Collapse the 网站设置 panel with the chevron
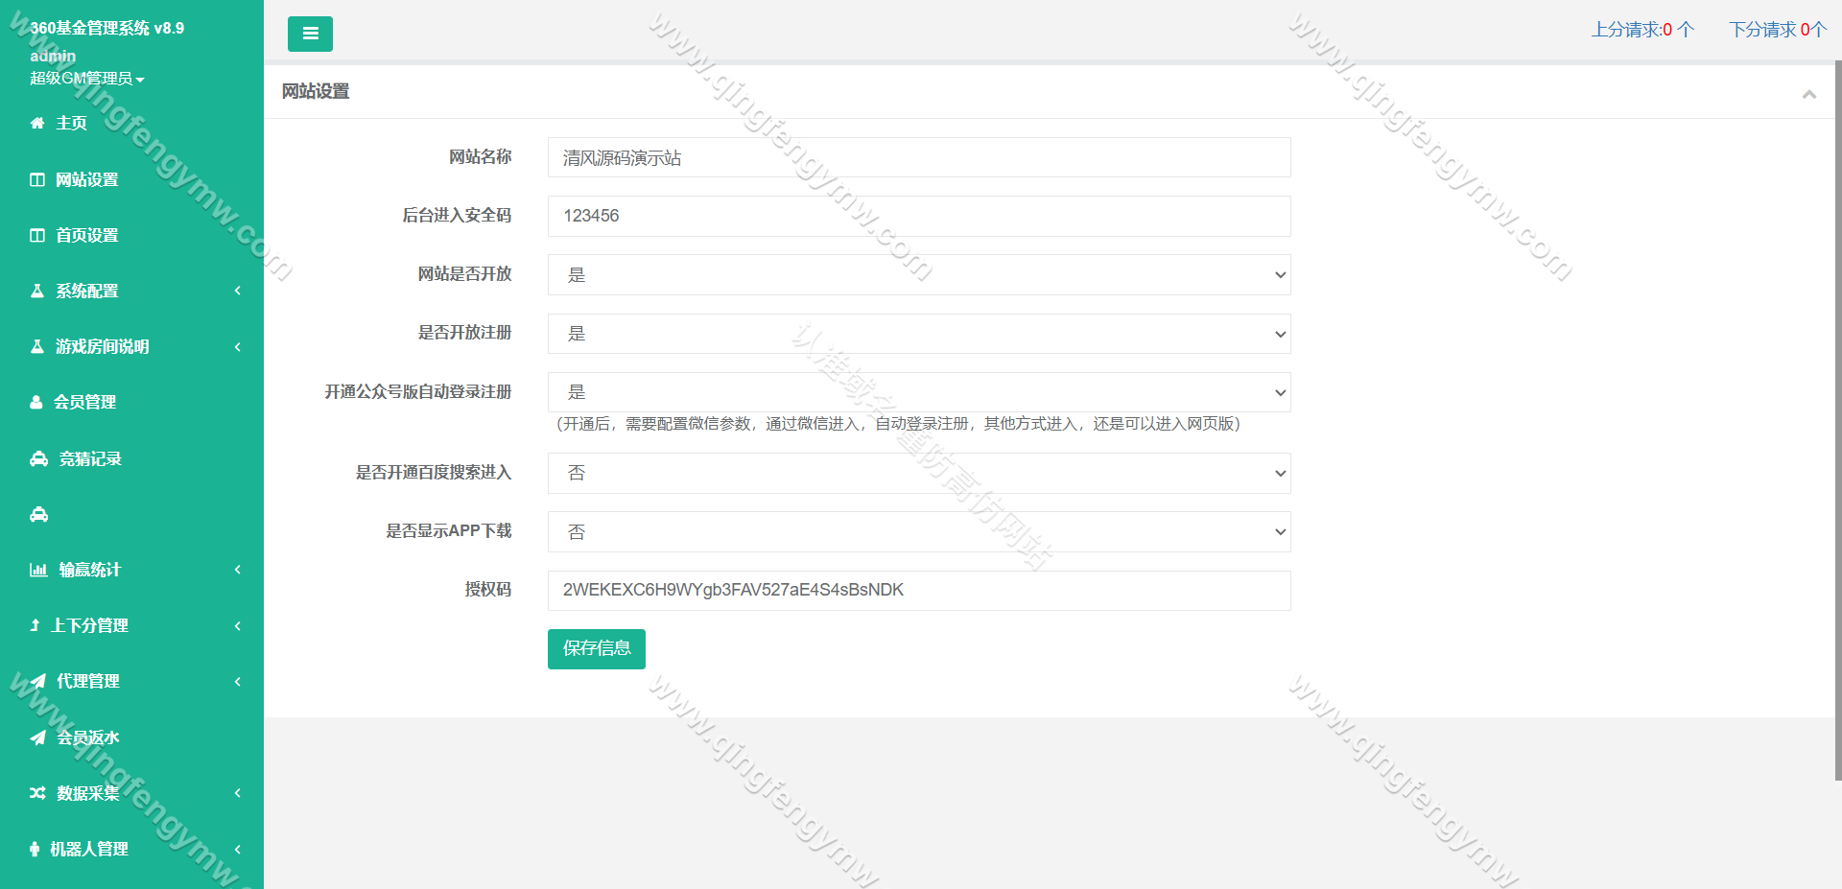Viewport: 1842px width, 889px height. [x=1808, y=94]
